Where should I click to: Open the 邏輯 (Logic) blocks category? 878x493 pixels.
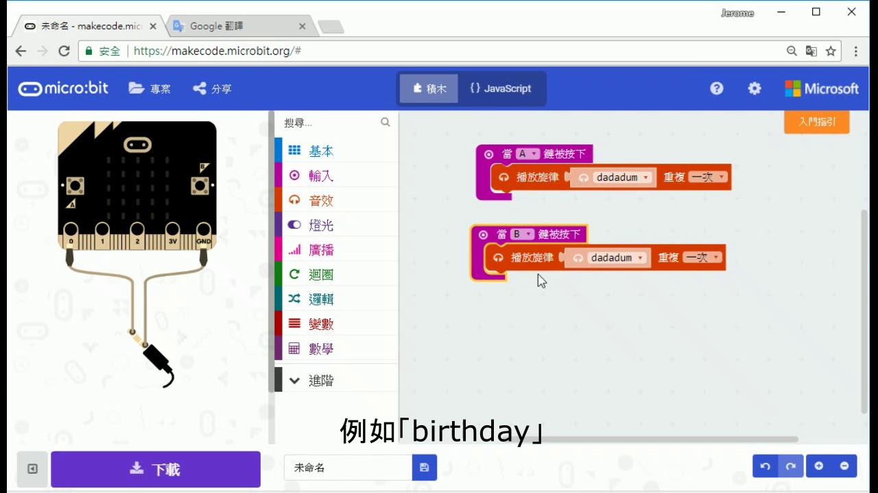(x=336, y=299)
